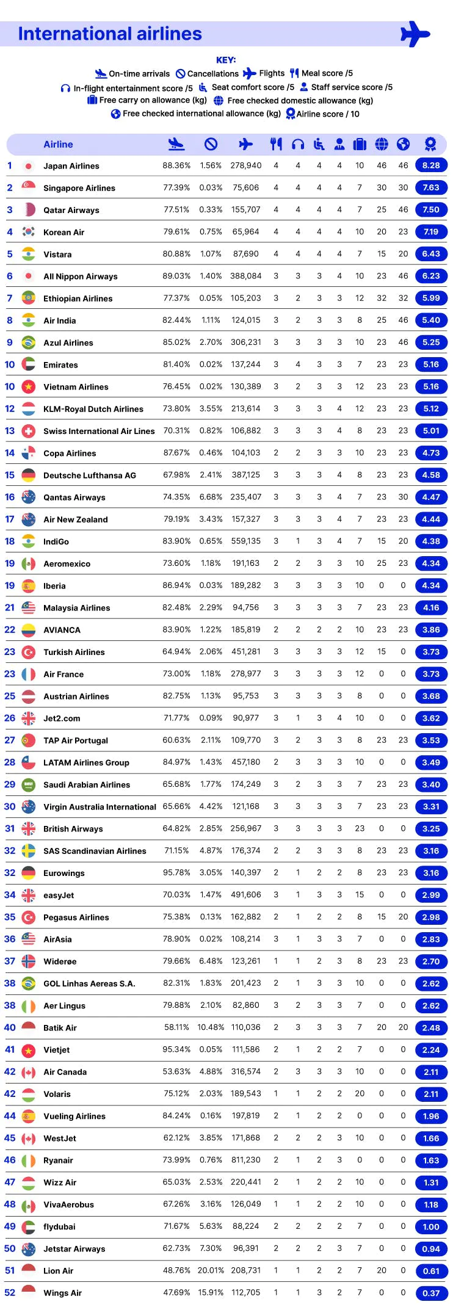Image resolution: width=453 pixels, height=1310 pixels.
Task: Click the "International airlines" title text
Action: pos(110,34)
